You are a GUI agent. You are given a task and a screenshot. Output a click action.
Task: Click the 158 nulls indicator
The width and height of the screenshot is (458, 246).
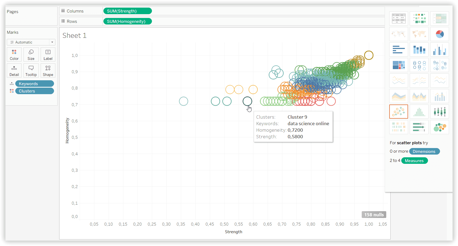374,215
